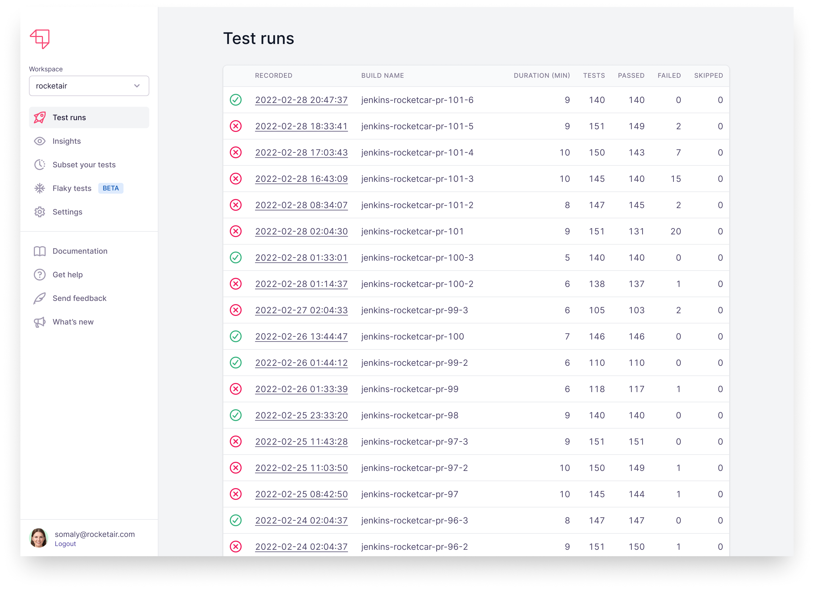814x590 pixels.
Task: Sort by the RECORDED column header
Action: tap(274, 75)
